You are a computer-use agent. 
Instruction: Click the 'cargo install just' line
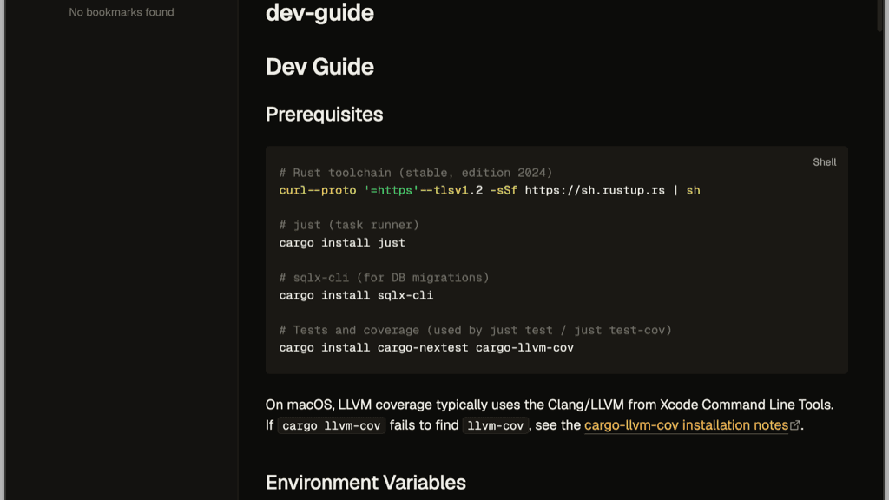point(342,243)
